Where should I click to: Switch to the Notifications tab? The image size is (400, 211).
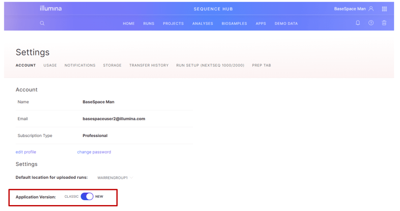tap(80, 65)
